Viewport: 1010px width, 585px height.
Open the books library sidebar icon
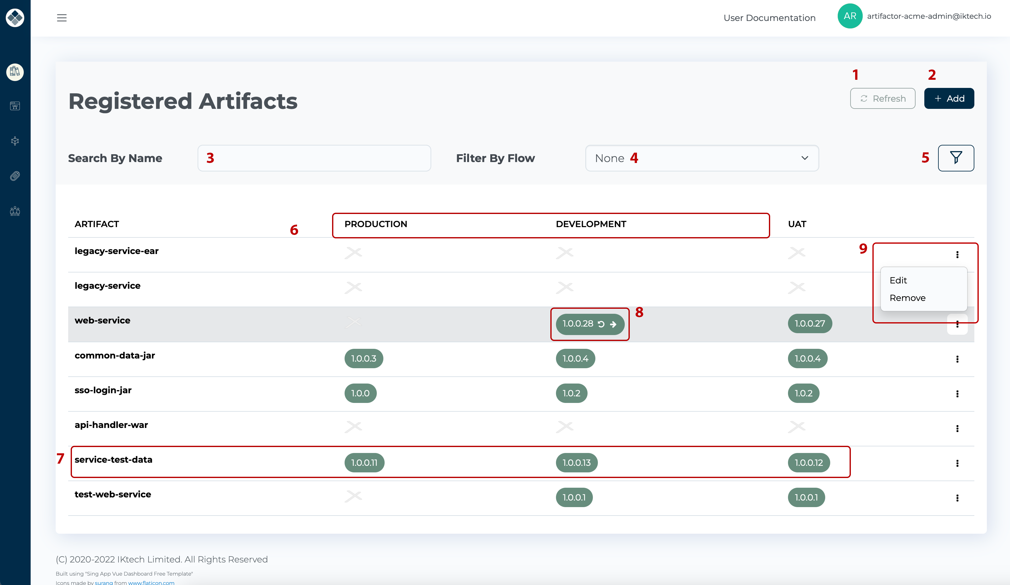tap(15, 72)
